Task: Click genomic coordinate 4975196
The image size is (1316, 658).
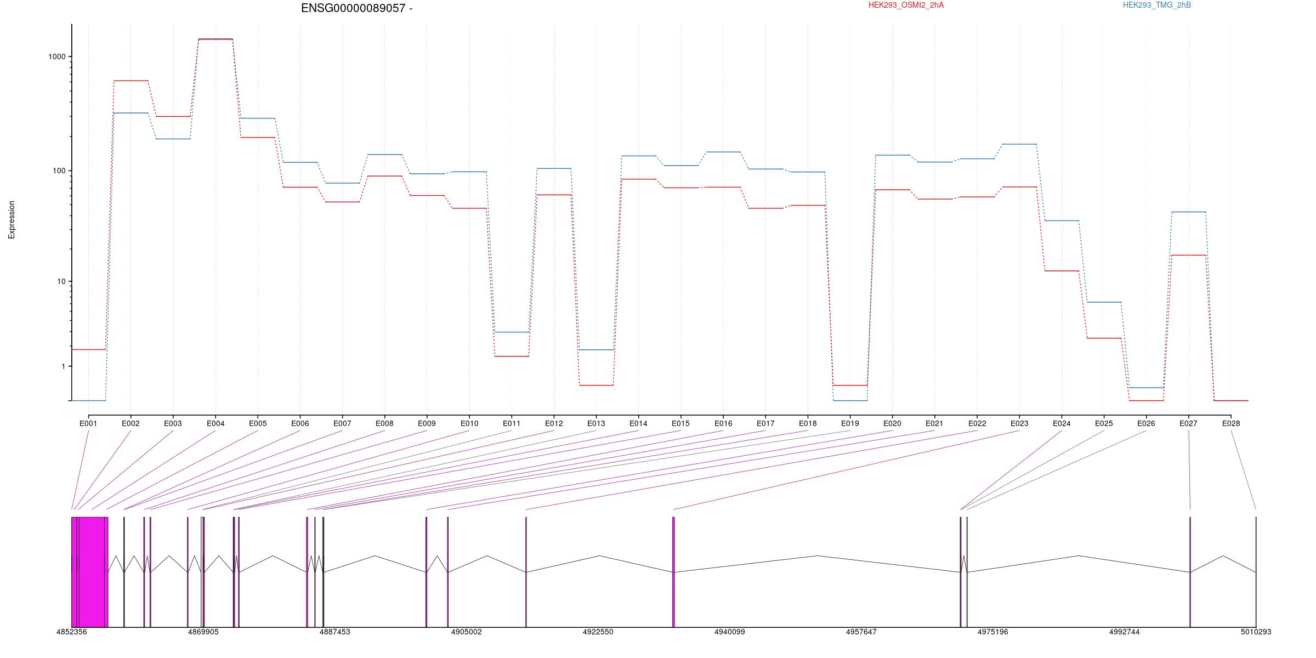Action: click(x=992, y=632)
